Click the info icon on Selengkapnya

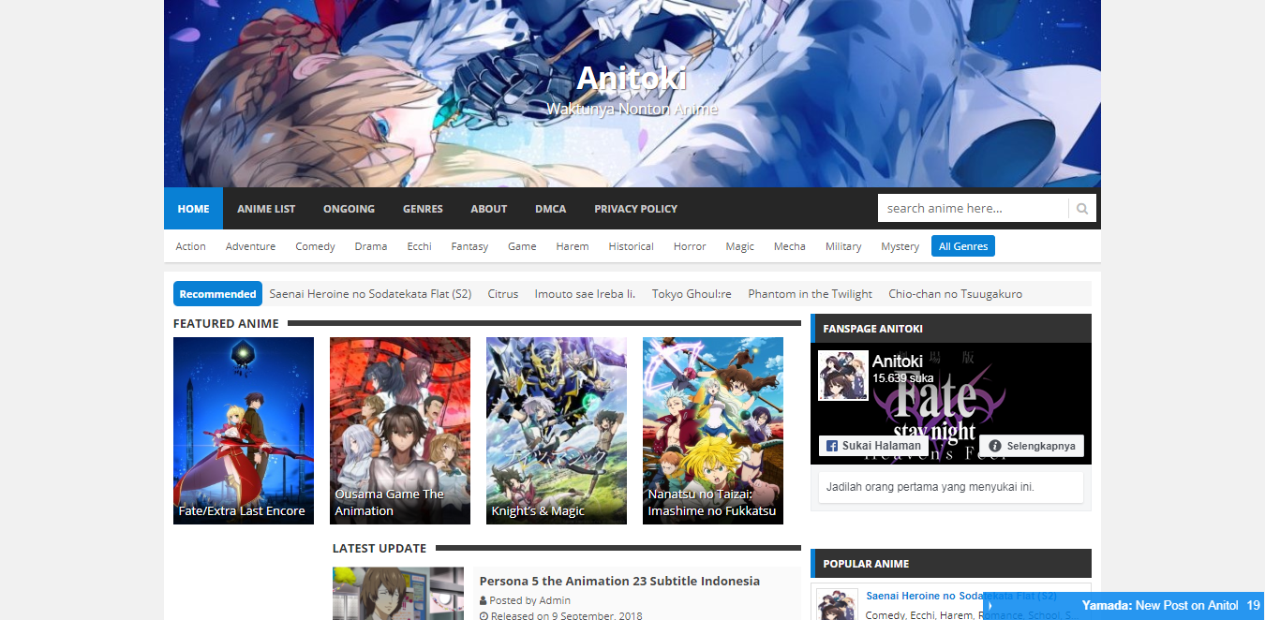995,446
